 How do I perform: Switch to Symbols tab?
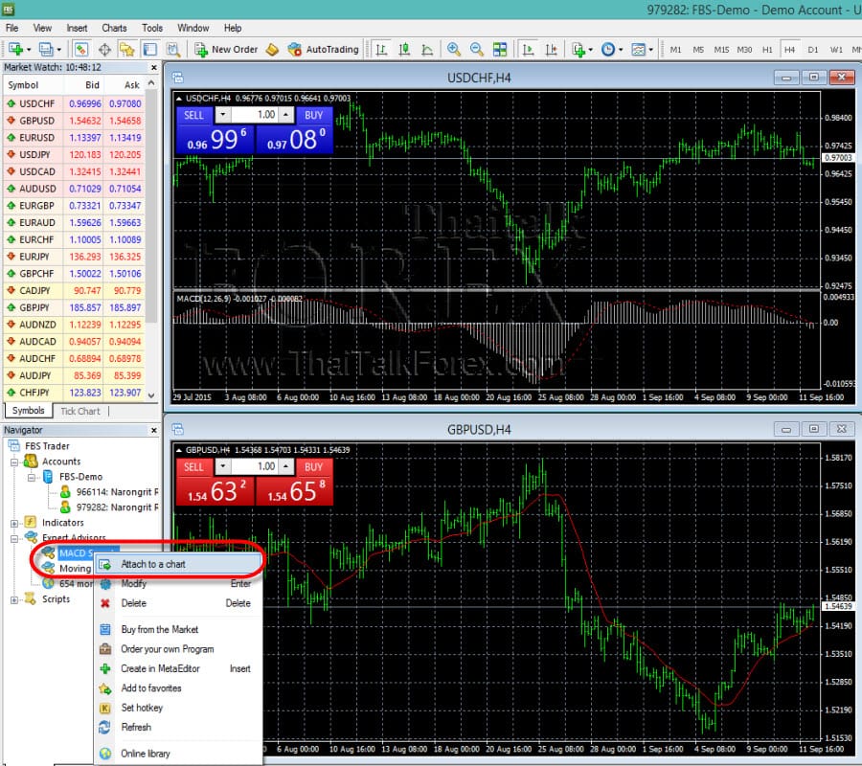tap(28, 411)
